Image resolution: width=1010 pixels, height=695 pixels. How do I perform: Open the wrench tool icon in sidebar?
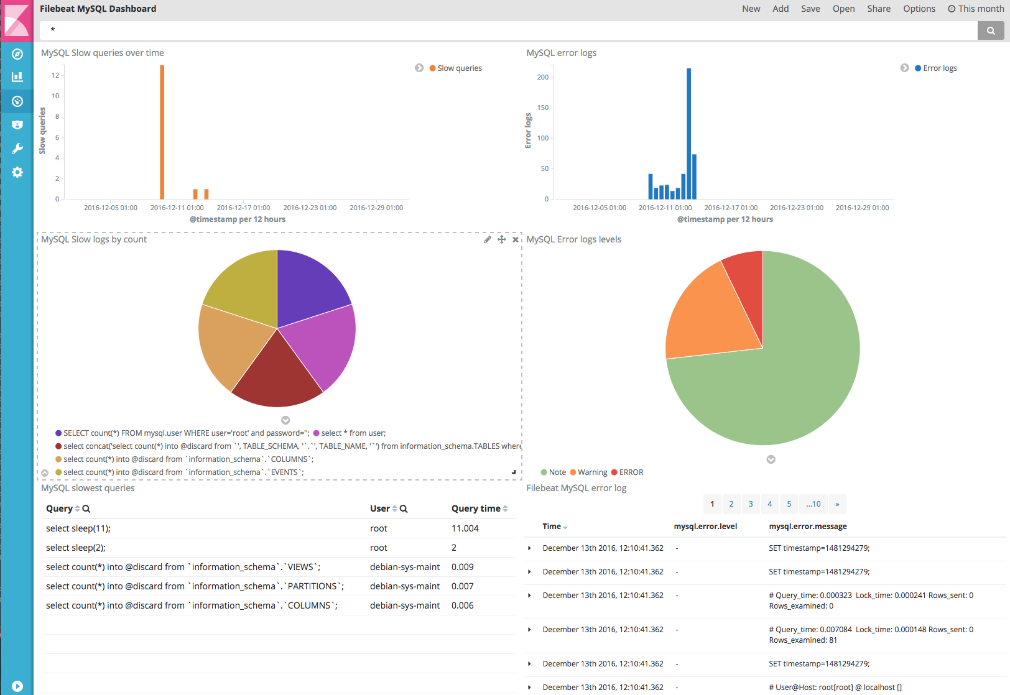[17, 149]
